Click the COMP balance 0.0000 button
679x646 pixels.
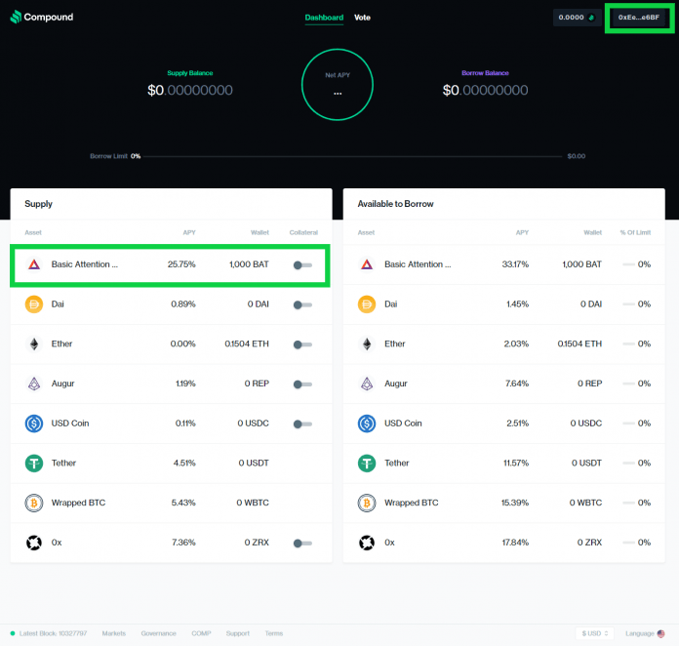(x=577, y=18)
